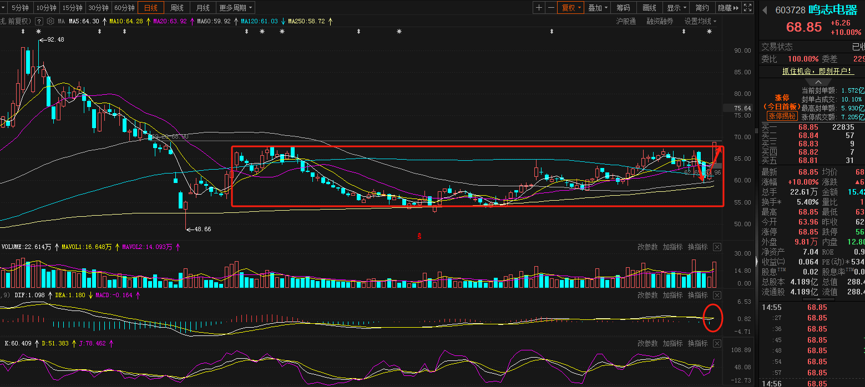Screen dimensions: 865x387
Task: Go to previous stock with left triangle arrow
Action: (x=765, y=10)
